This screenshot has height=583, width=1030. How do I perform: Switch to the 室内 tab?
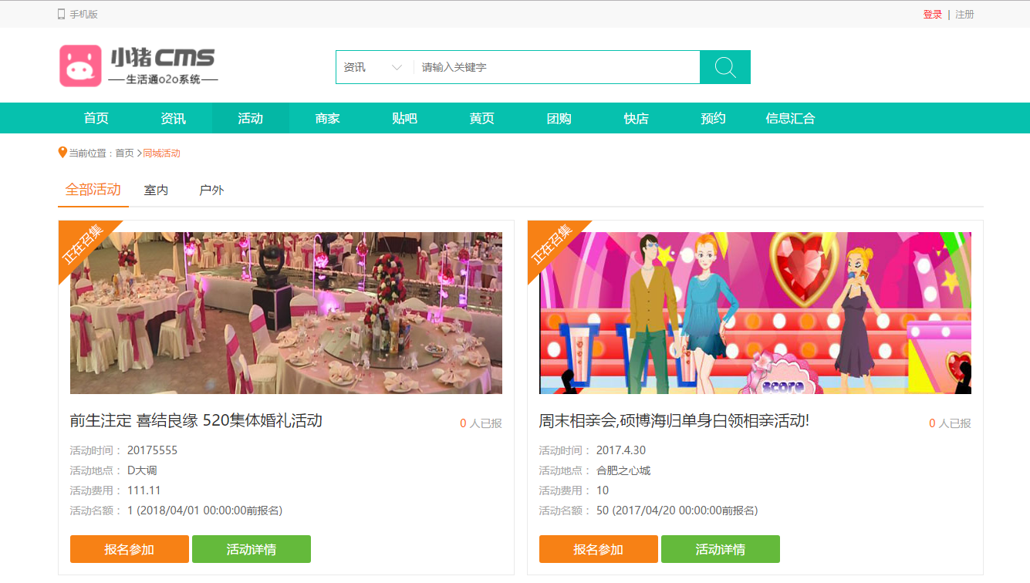click(x=156, y=190)
